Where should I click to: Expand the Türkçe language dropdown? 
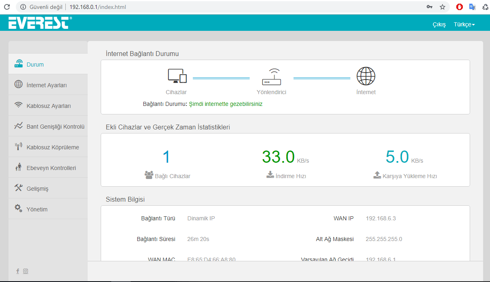(464, 24)
